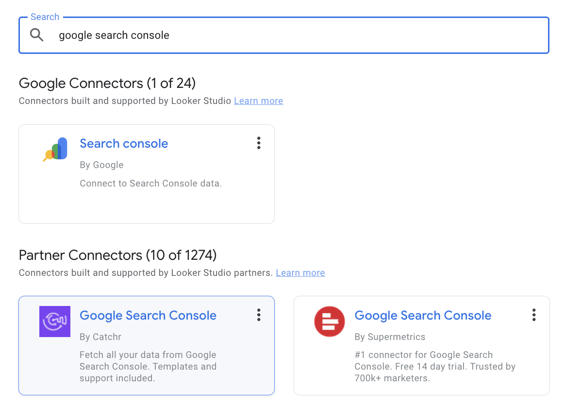Click the magnifying glass search icon
This screenshot has width=565, height=407.
tap(36, 34)
